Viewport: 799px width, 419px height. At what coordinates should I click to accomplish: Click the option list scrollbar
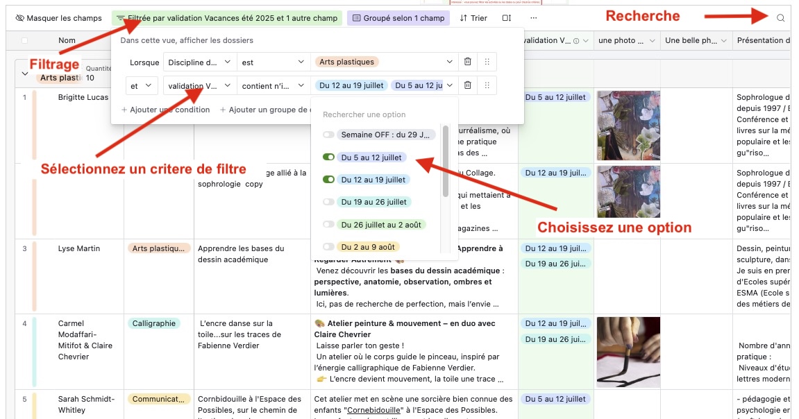(x=446, y=161)
